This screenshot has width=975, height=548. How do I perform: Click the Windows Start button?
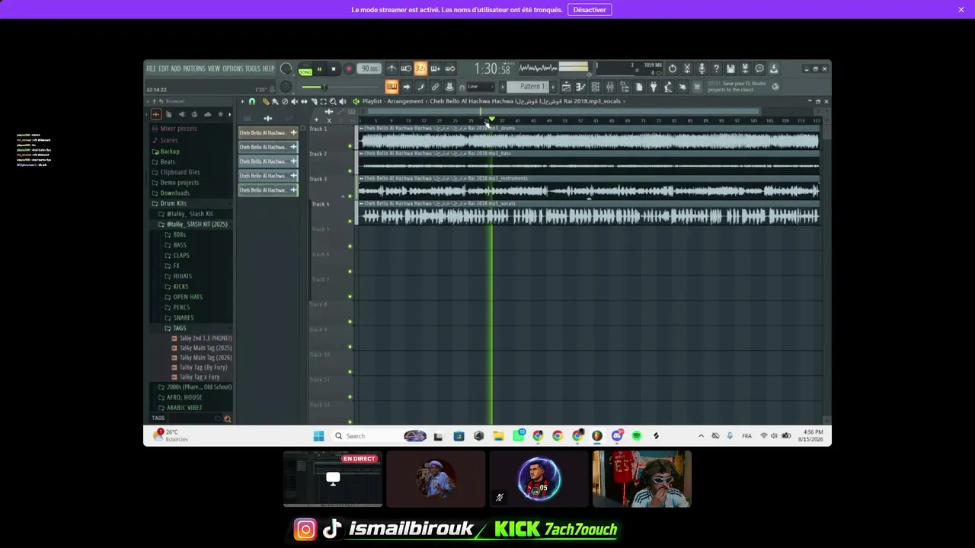318,436
